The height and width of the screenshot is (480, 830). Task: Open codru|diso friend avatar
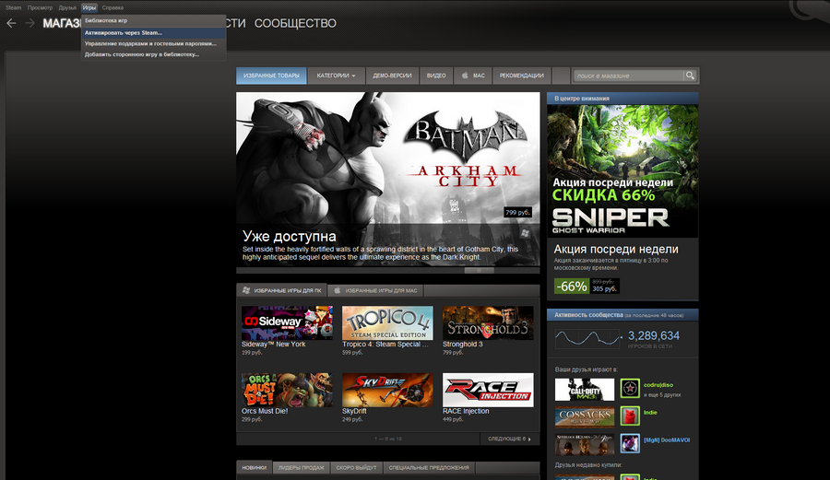click(x=630, y=389)
